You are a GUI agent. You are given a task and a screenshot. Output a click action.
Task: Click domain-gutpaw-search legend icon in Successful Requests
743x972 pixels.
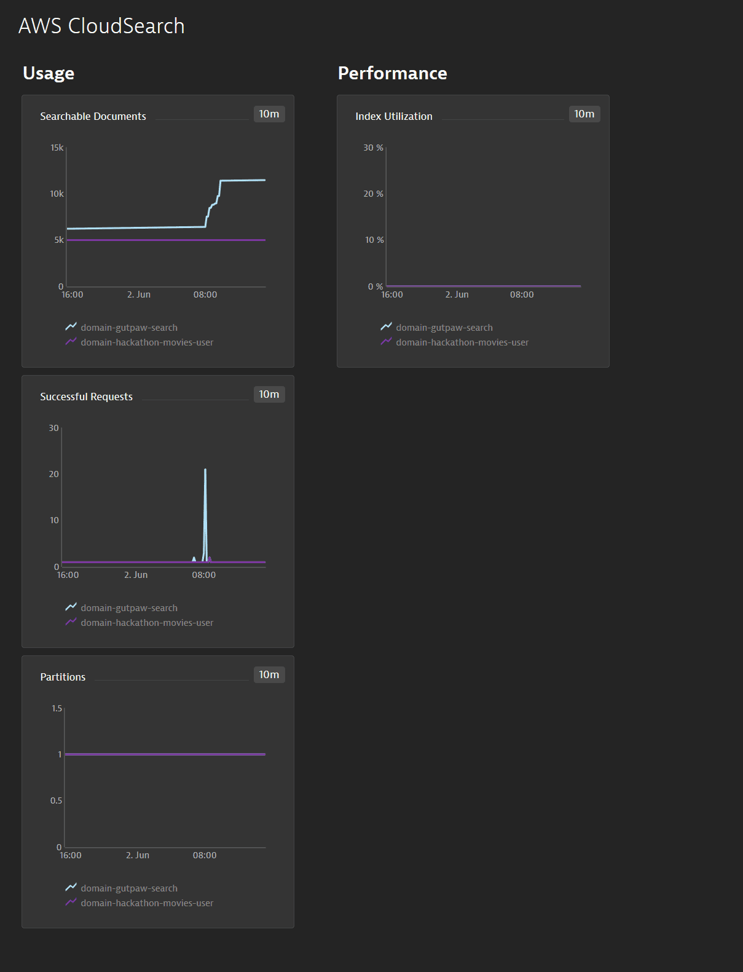(x=71, y=607)
